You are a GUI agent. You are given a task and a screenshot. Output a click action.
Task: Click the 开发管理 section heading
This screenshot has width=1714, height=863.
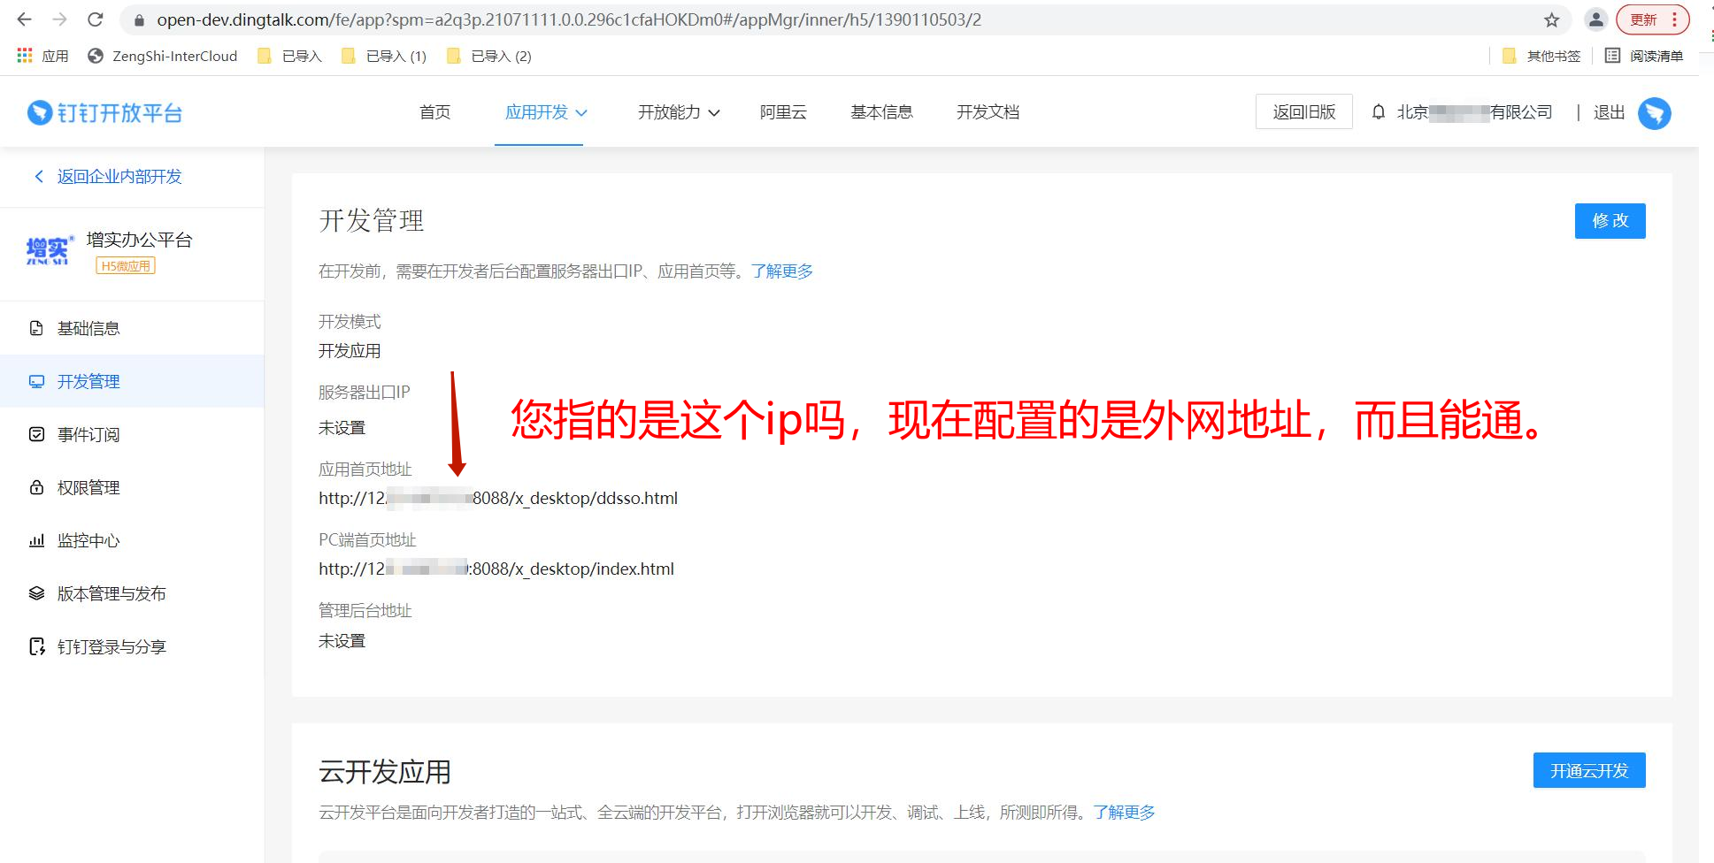[372, 220]
